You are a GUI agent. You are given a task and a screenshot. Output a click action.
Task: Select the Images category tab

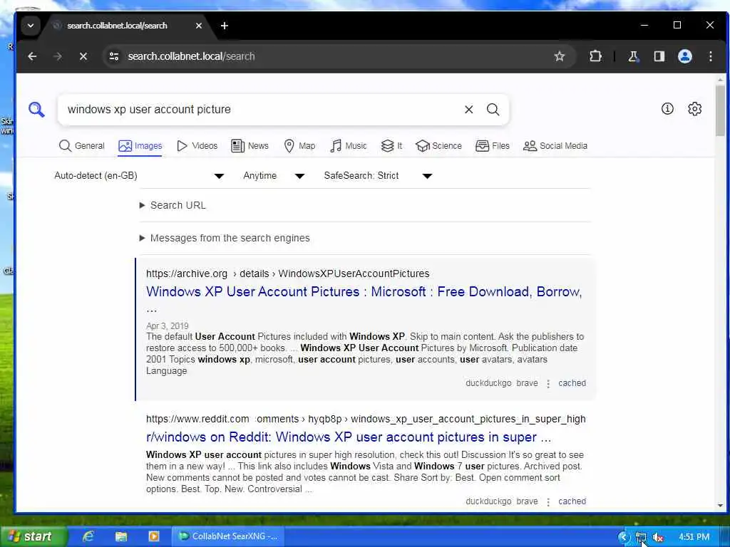coord(140,145)
